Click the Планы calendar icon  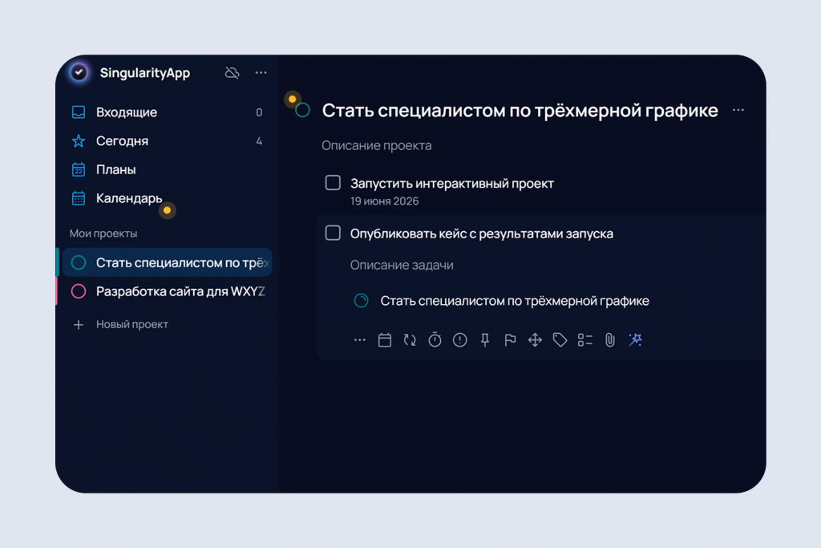click(x=79, y=170)
